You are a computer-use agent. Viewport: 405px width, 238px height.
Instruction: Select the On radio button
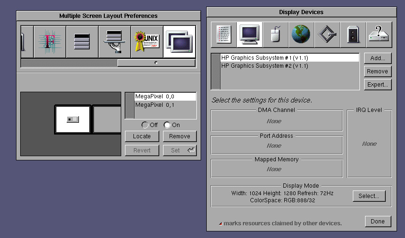pyautogui.click(x=167, y=125)
